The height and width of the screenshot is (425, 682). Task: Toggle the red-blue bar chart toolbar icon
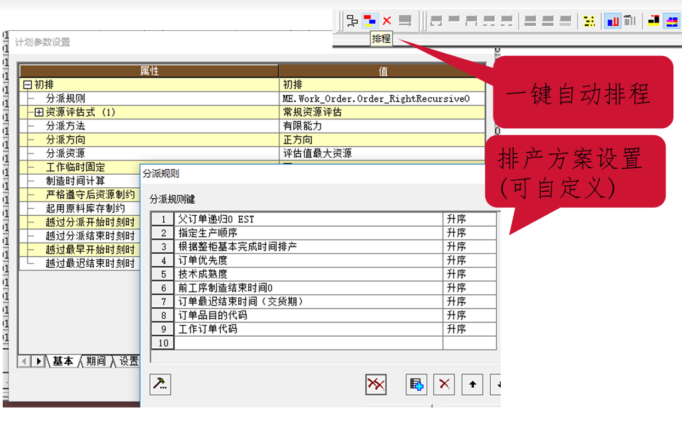[612, 21]
